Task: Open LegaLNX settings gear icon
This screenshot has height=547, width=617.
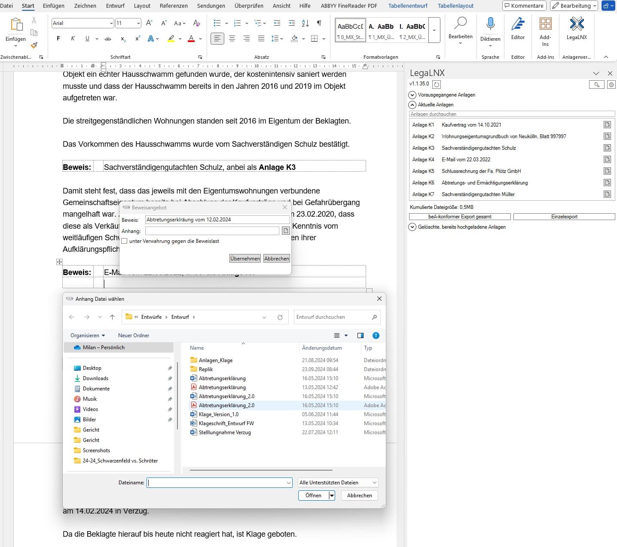Action: coord(611,85)
